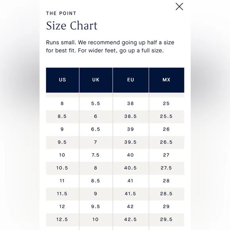Click THE POINT product label

[x=61, y=13]
